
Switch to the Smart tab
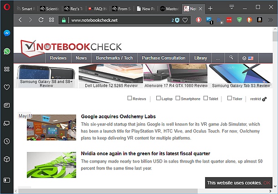26,9
